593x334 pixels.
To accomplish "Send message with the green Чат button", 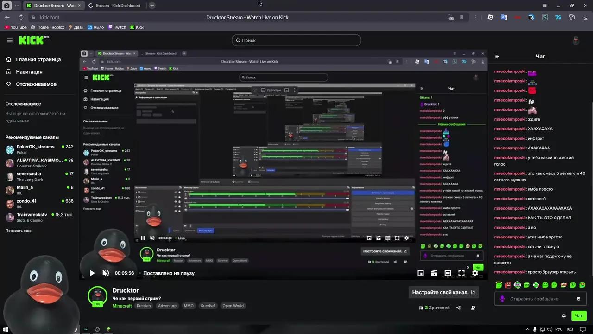I will click(579, 316).
